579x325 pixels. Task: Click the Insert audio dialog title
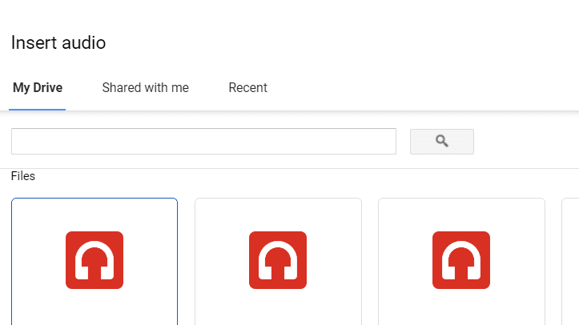pyautogui.click(x=58, y=43)
